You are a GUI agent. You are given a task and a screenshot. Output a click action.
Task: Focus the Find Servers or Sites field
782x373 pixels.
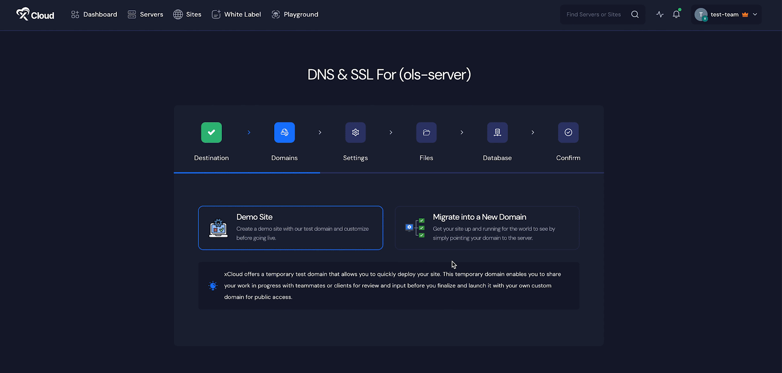pos(594,14)
